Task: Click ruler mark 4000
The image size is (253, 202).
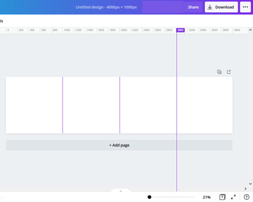Action: coord(237,30)
